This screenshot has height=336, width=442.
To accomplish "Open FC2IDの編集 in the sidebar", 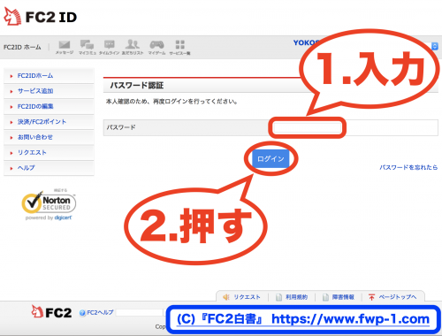I will pos(35,106).
